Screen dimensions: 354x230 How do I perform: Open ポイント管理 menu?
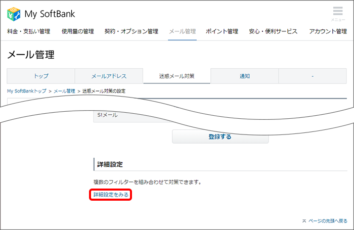(x=222, y=31)
